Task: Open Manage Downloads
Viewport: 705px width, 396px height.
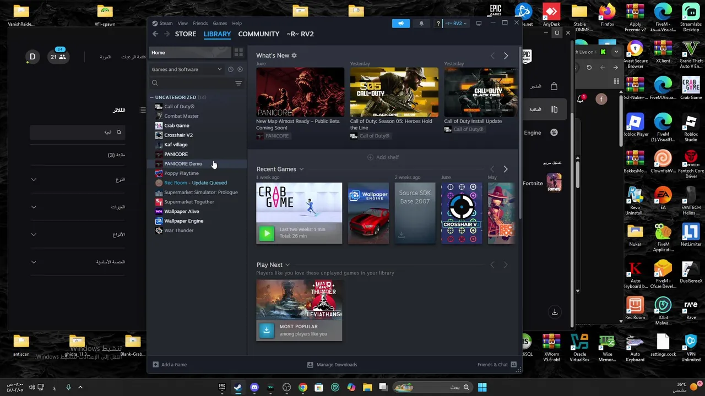Action: (x=332, y=365)
